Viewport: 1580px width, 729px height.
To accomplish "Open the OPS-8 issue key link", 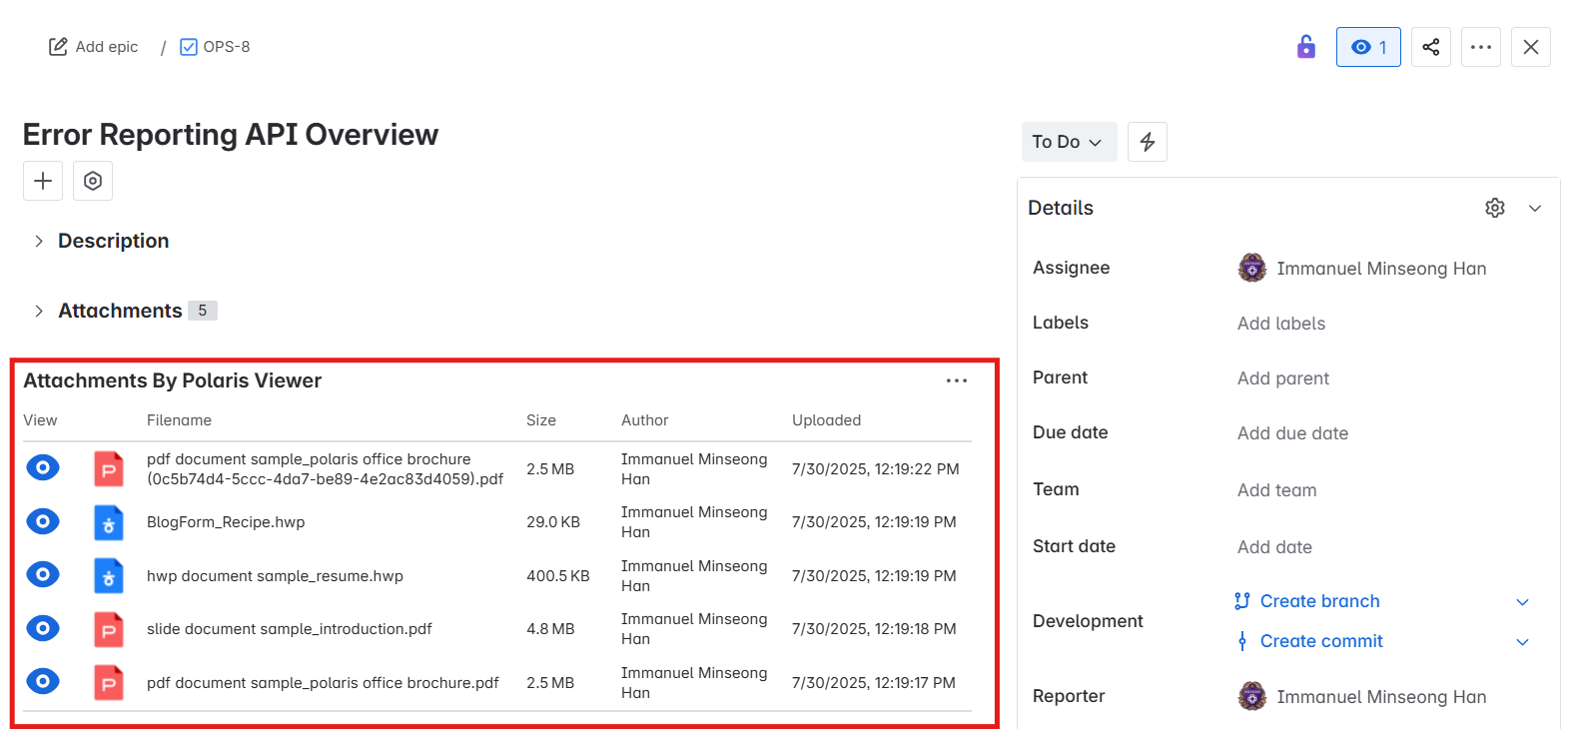I will click(227, 47).
